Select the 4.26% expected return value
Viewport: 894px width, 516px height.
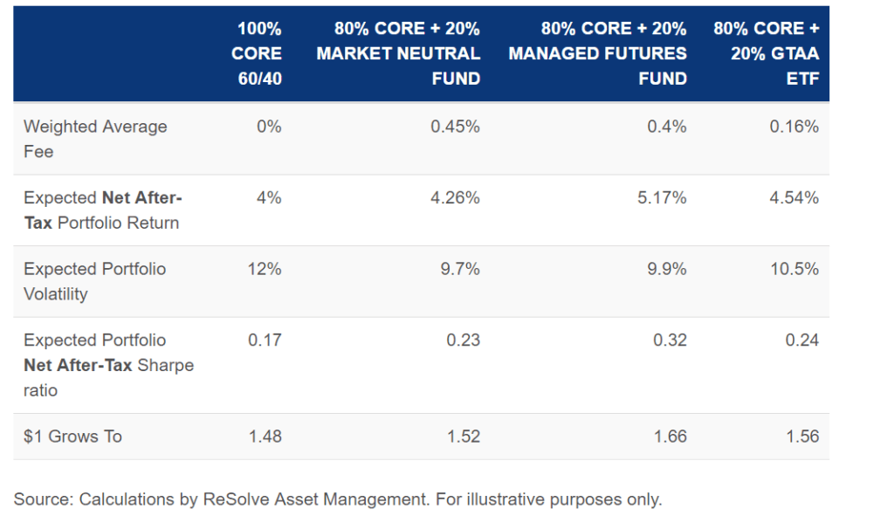click(455, 198)
